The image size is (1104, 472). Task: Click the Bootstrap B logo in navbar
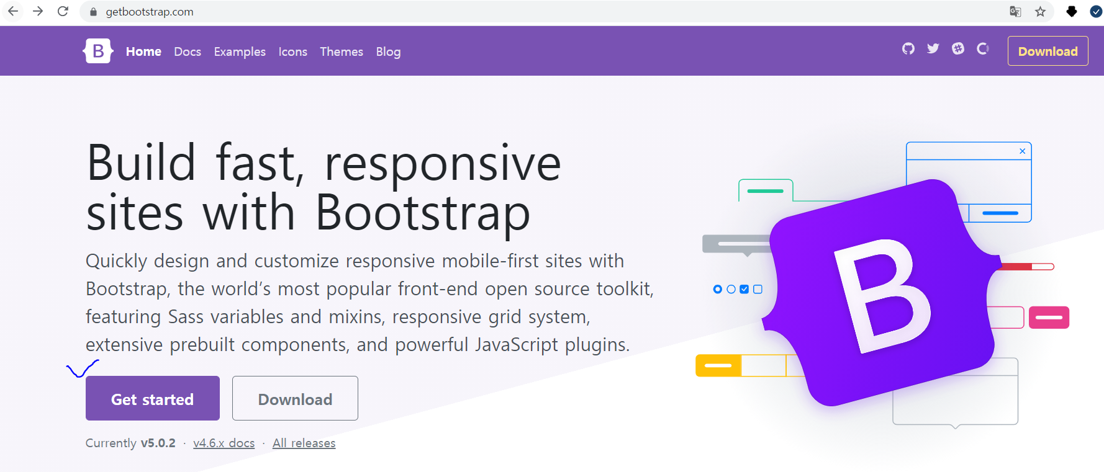[x=98, y=51]
